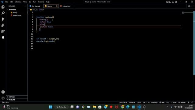Open the taskbar clock and date
This screenshot has width=195, height=110.
(189, 107)
